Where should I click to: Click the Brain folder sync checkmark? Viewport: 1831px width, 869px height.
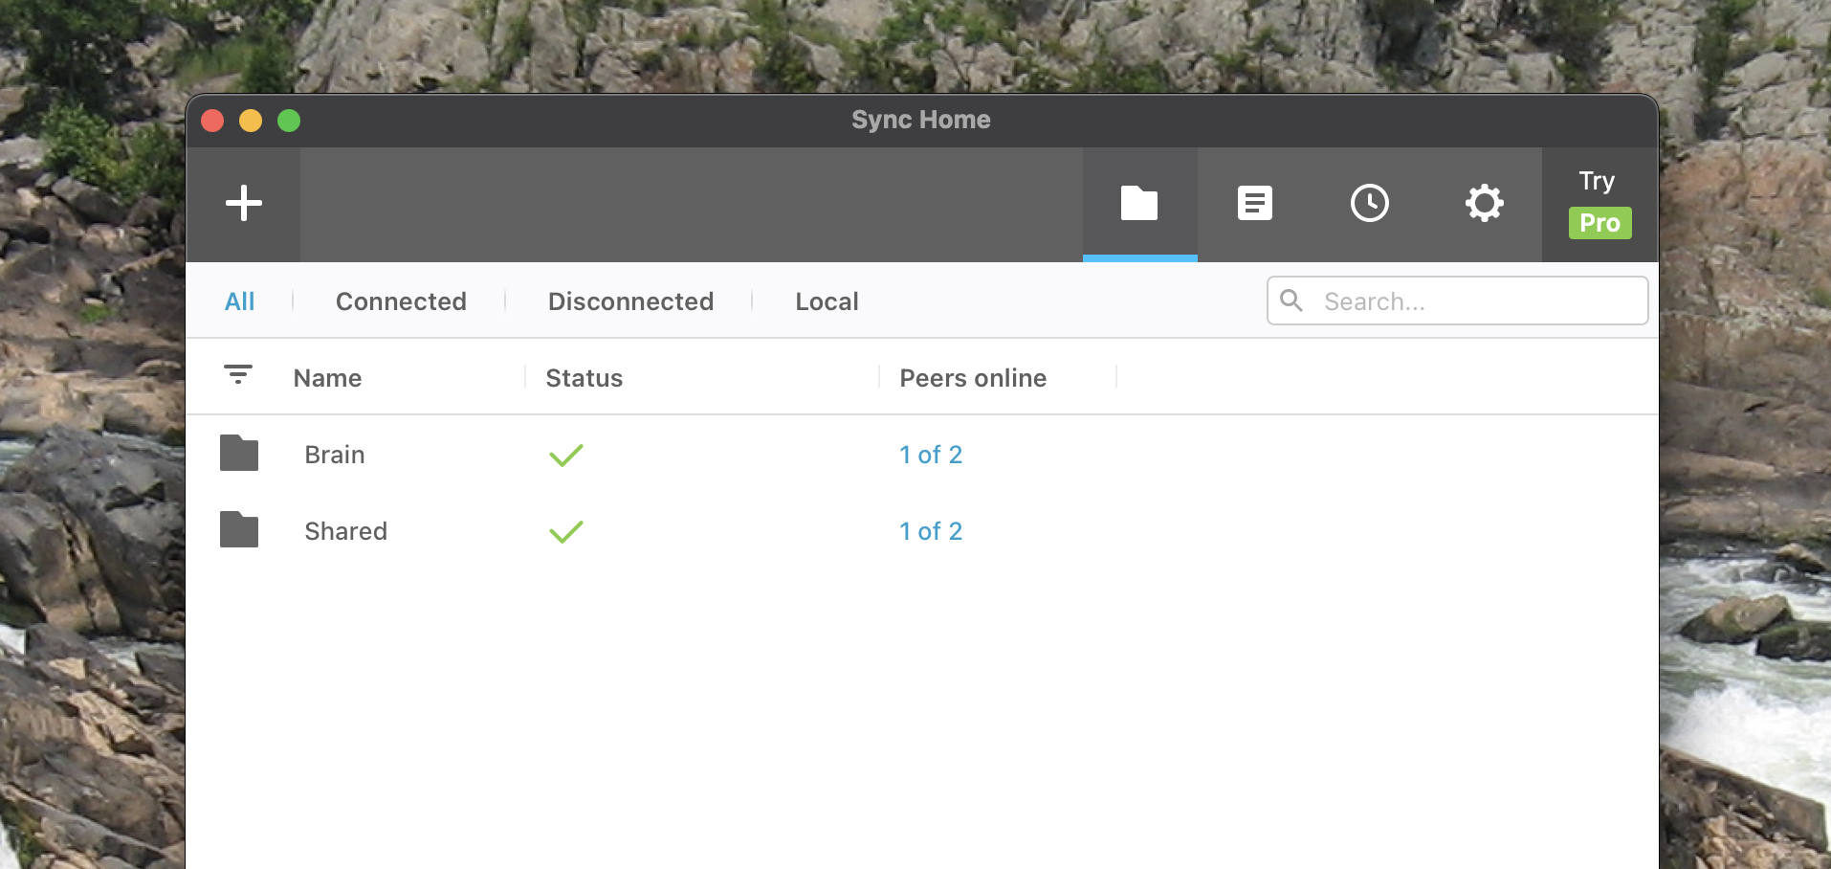point(566,455)
